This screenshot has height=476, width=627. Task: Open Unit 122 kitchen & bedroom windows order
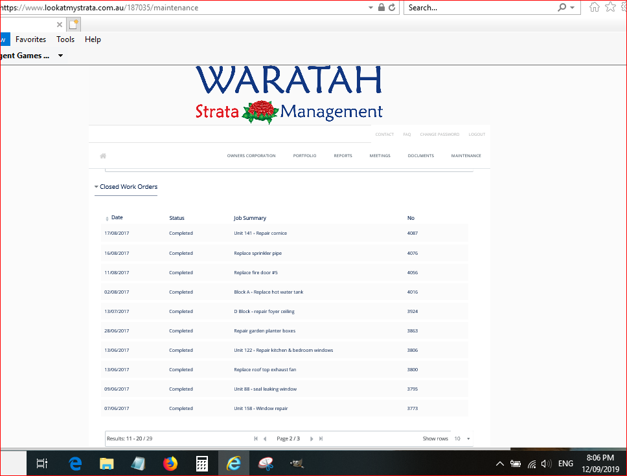(284, 351)
